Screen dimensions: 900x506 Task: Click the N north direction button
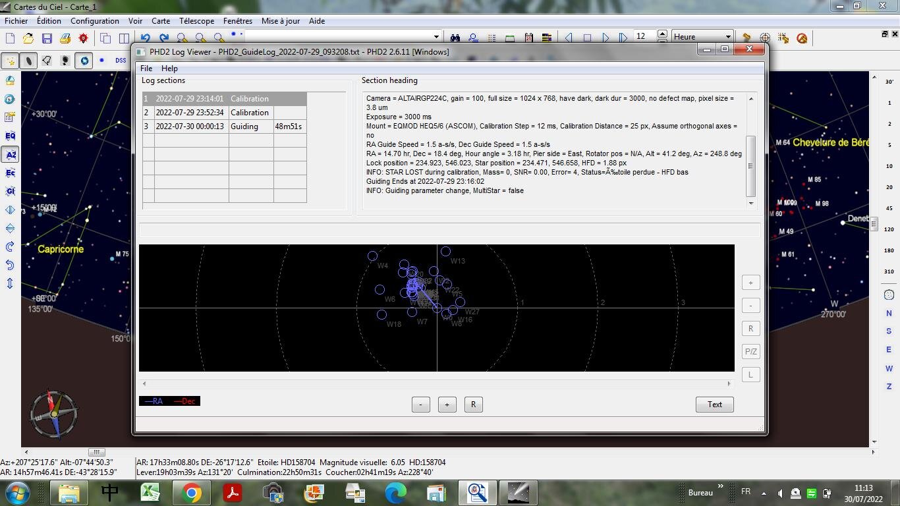889,314
